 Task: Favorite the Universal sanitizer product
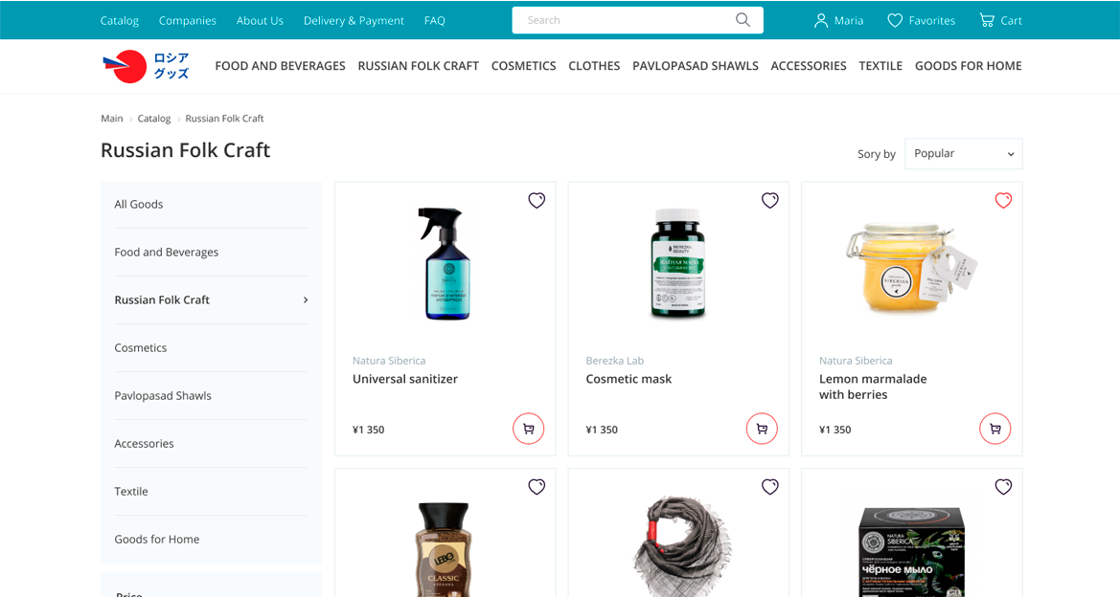pyautogui.click(x=537, y=200)
